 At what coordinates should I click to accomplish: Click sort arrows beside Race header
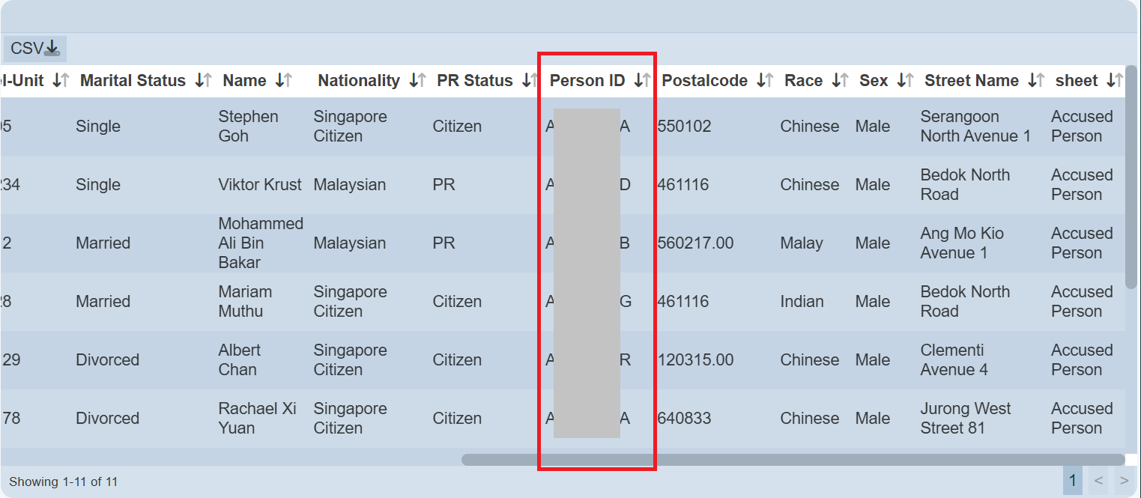click(x=840, y=81)
